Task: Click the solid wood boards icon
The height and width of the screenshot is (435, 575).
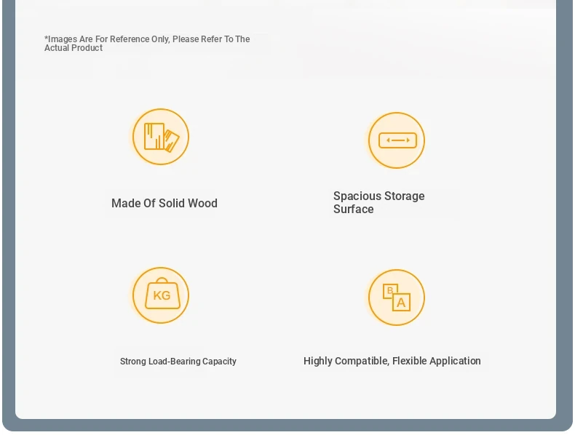Action: [x=161, y=137]
